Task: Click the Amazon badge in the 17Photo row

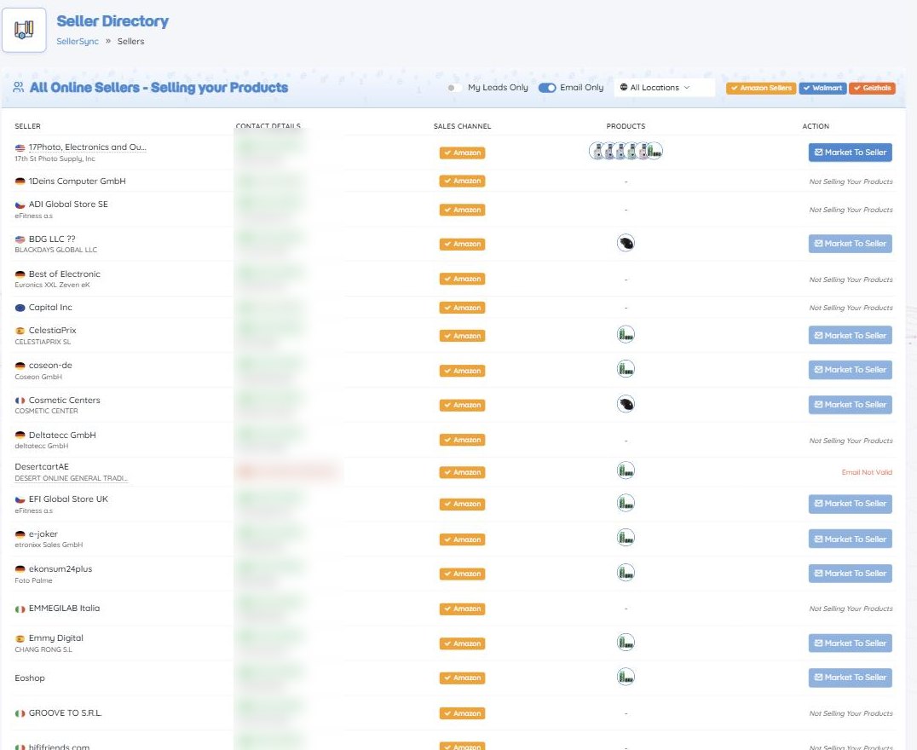Action: (462, 153)
